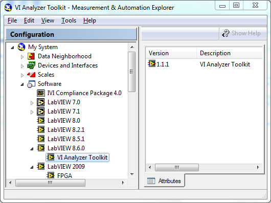The width and height of the screenshot is (271, 203).
Task: Select the VI Analyzer Toolkit tree label
Action: click(x=82, y=157)
